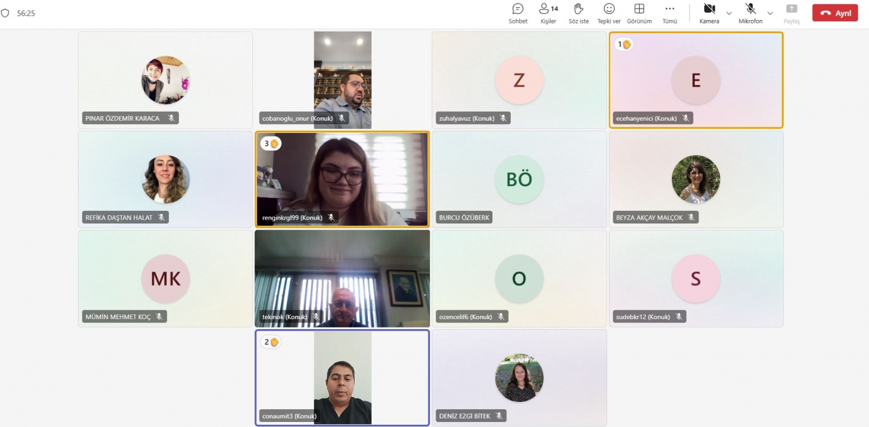Image resolution: width=869 pixels, height=427 pixels.
Task: Click DENİZ EZGİ BİTEK profile picture
Action: click(x=519, y=378)
